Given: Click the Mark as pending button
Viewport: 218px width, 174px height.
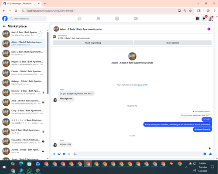Looking at the screenshot, I should 93,43.
